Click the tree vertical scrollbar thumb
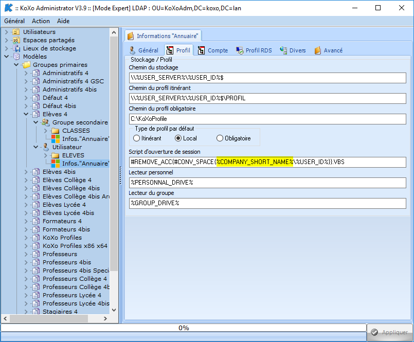Viewport: 414px width, 342px height. pos(114,153)
